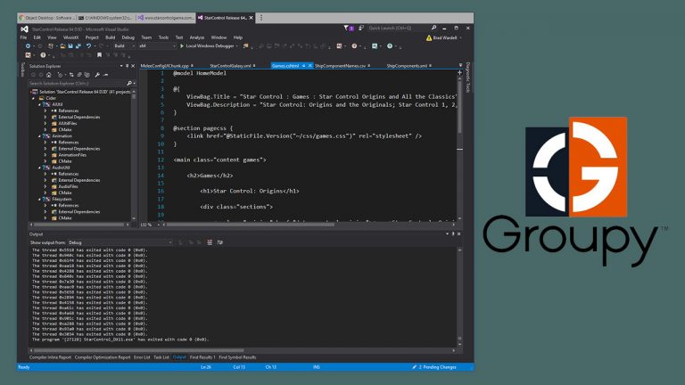Click the Open File folder toolbar icon
The image size is (685, 385).
click(63, 45)
